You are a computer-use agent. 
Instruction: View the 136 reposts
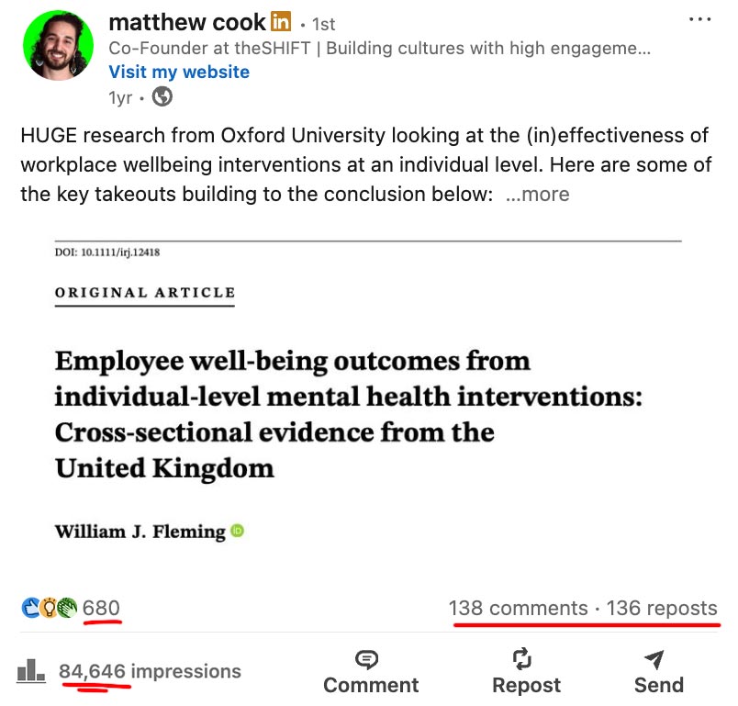coord(662,608)
